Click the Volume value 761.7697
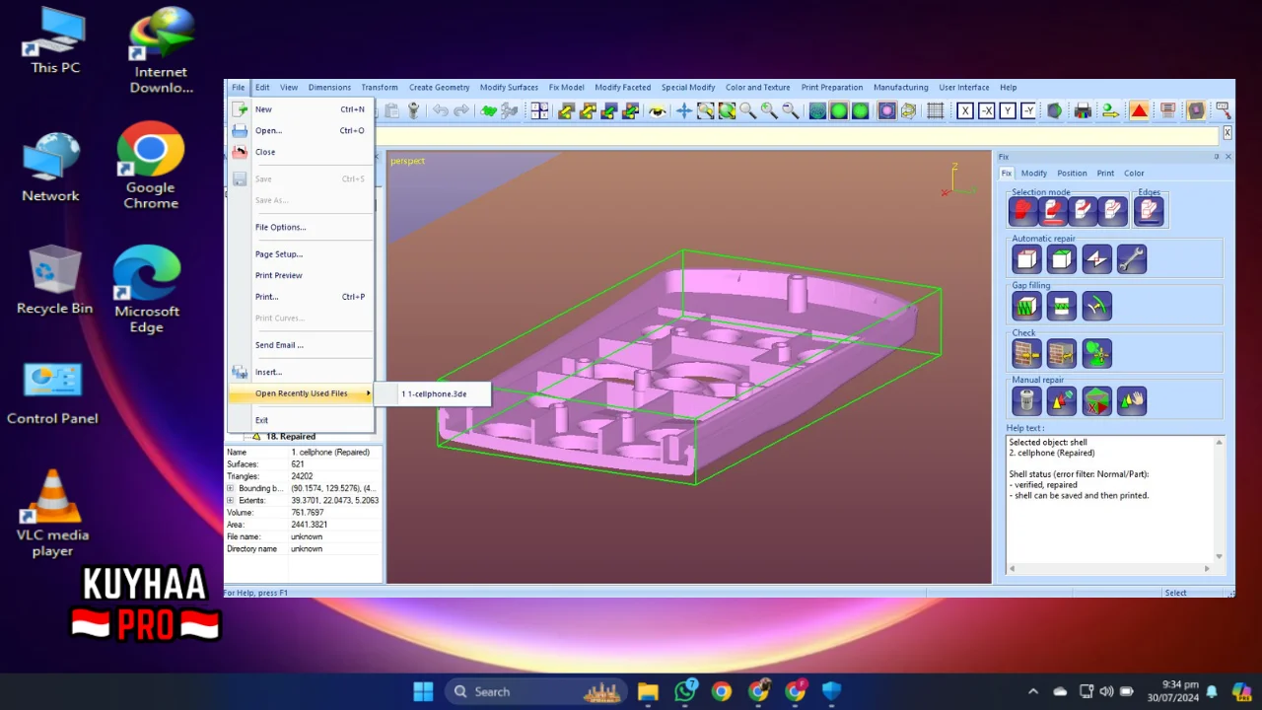Screen dimensions: 1262x710 point(308,513)
